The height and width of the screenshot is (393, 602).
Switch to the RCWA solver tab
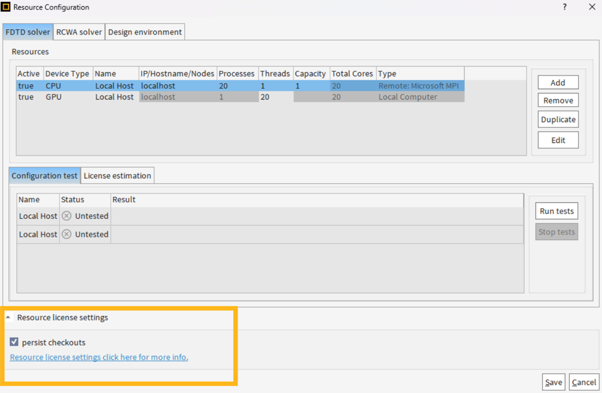79,32
